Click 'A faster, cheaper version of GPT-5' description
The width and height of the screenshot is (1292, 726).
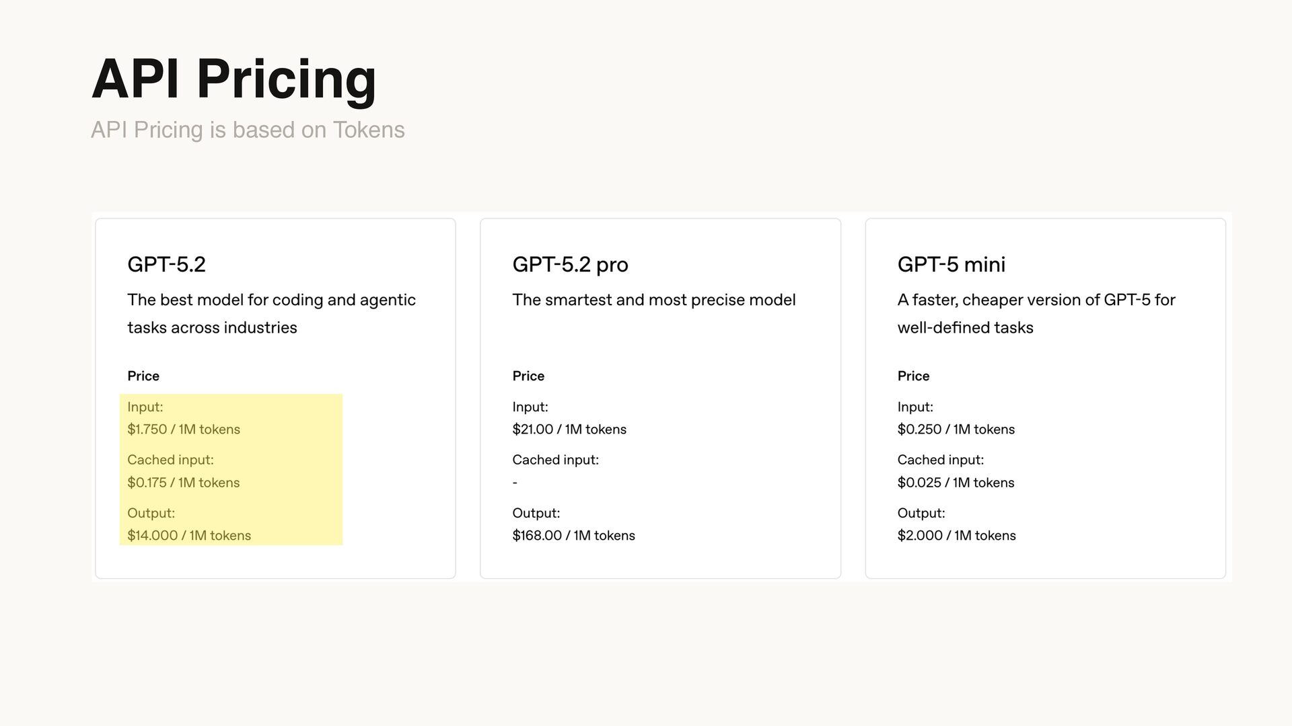pyautogui.click(x=1036, y=300)
